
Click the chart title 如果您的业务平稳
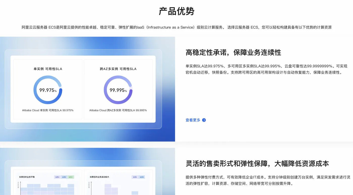pos(27,177)
